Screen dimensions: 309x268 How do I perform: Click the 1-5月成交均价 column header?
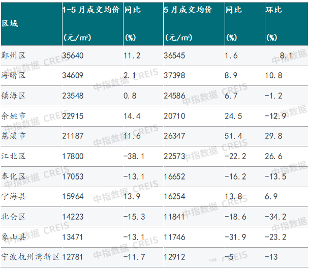(89, 10)
